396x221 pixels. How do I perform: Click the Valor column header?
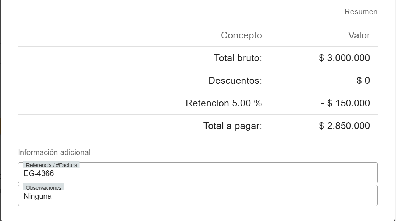[x=359, y=35]
